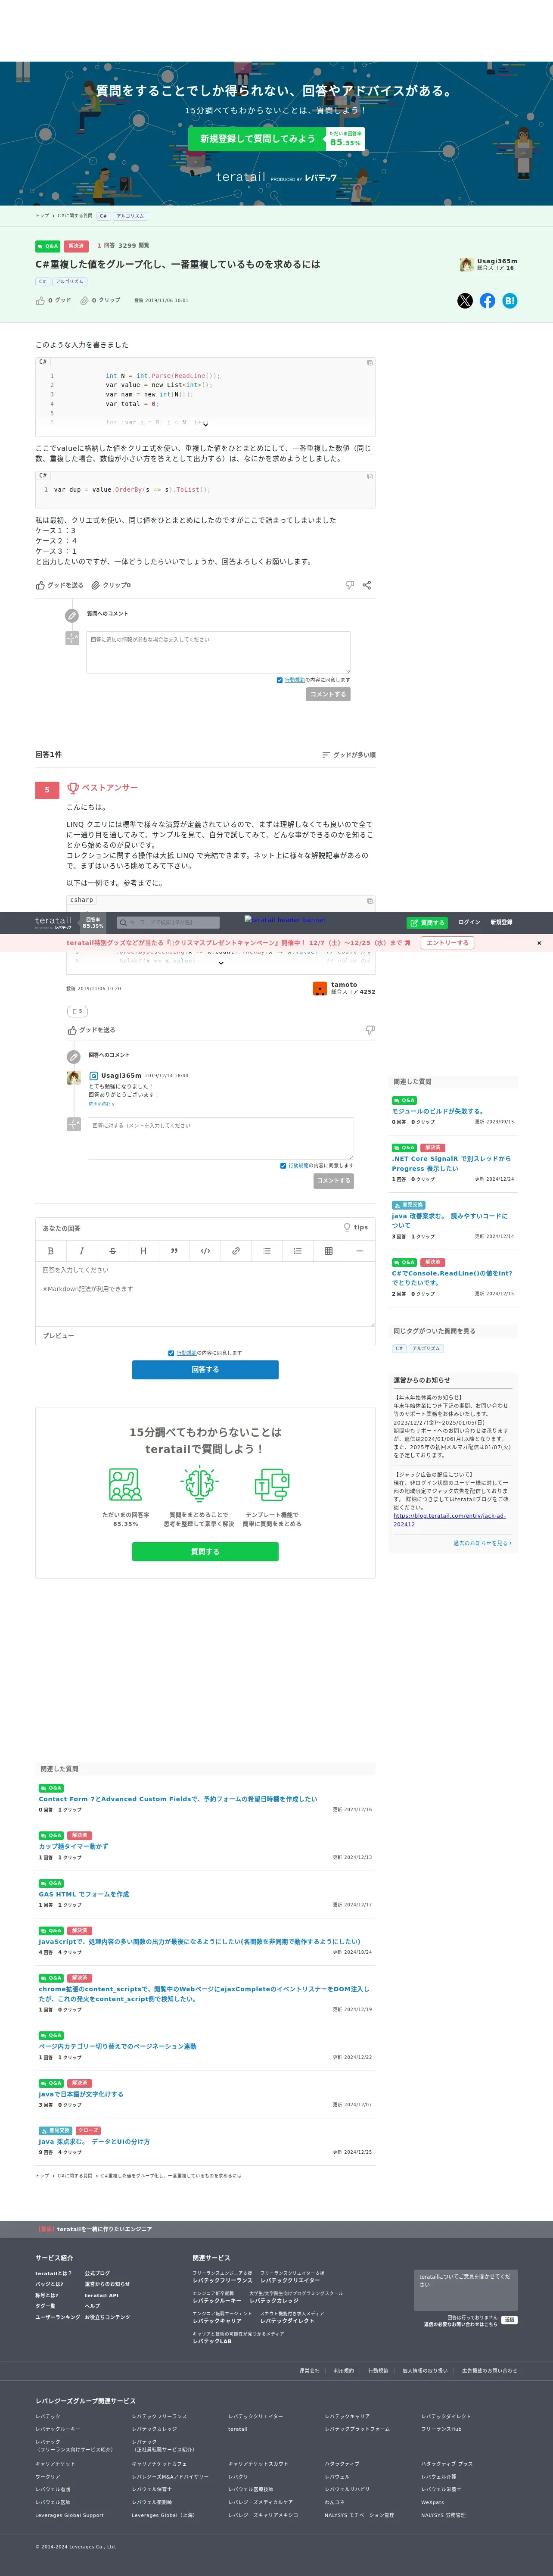Share on Hatena Bookmark (B!)
The height and width of the screenshot is (2576, 553).
pyautogui.click(x=510, y=301)
